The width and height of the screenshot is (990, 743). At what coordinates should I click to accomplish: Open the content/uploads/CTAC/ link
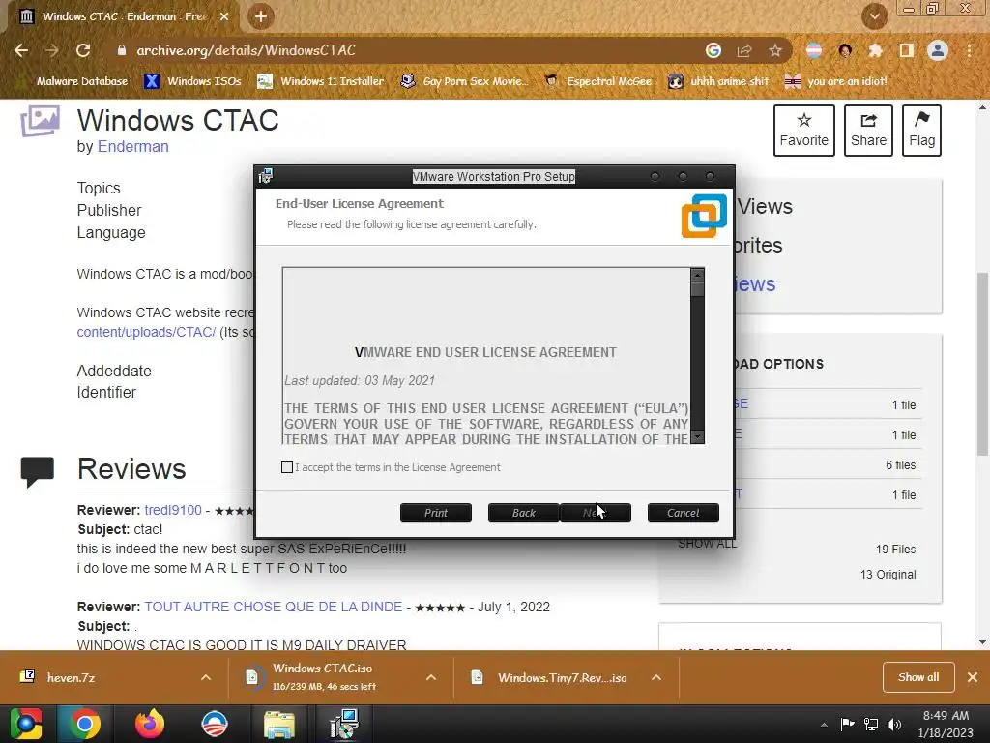[147, 333]
